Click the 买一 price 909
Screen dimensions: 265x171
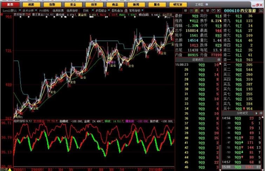click(x=239, y=65)
